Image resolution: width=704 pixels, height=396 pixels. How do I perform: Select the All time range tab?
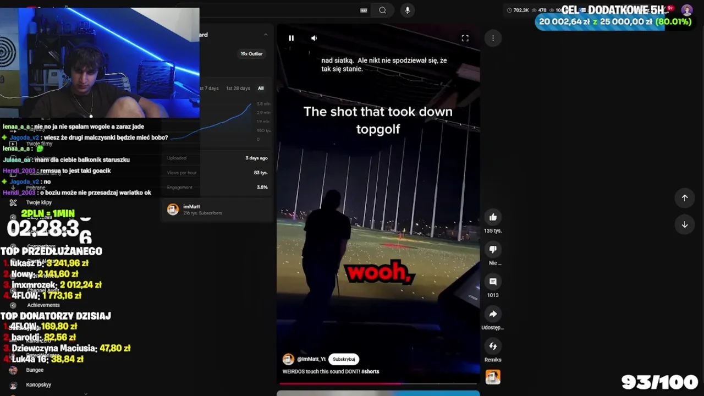[261, 89]
